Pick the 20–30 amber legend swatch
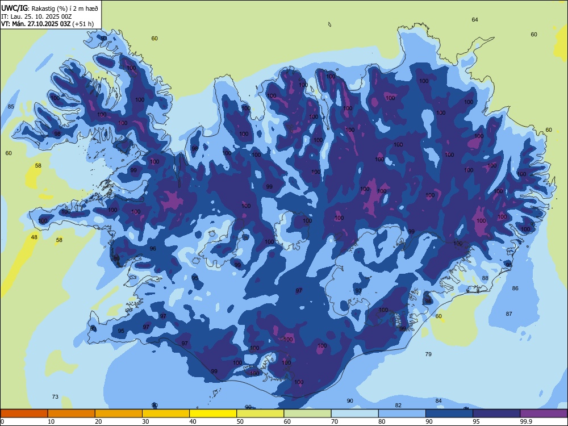 (x=119, y=414)
